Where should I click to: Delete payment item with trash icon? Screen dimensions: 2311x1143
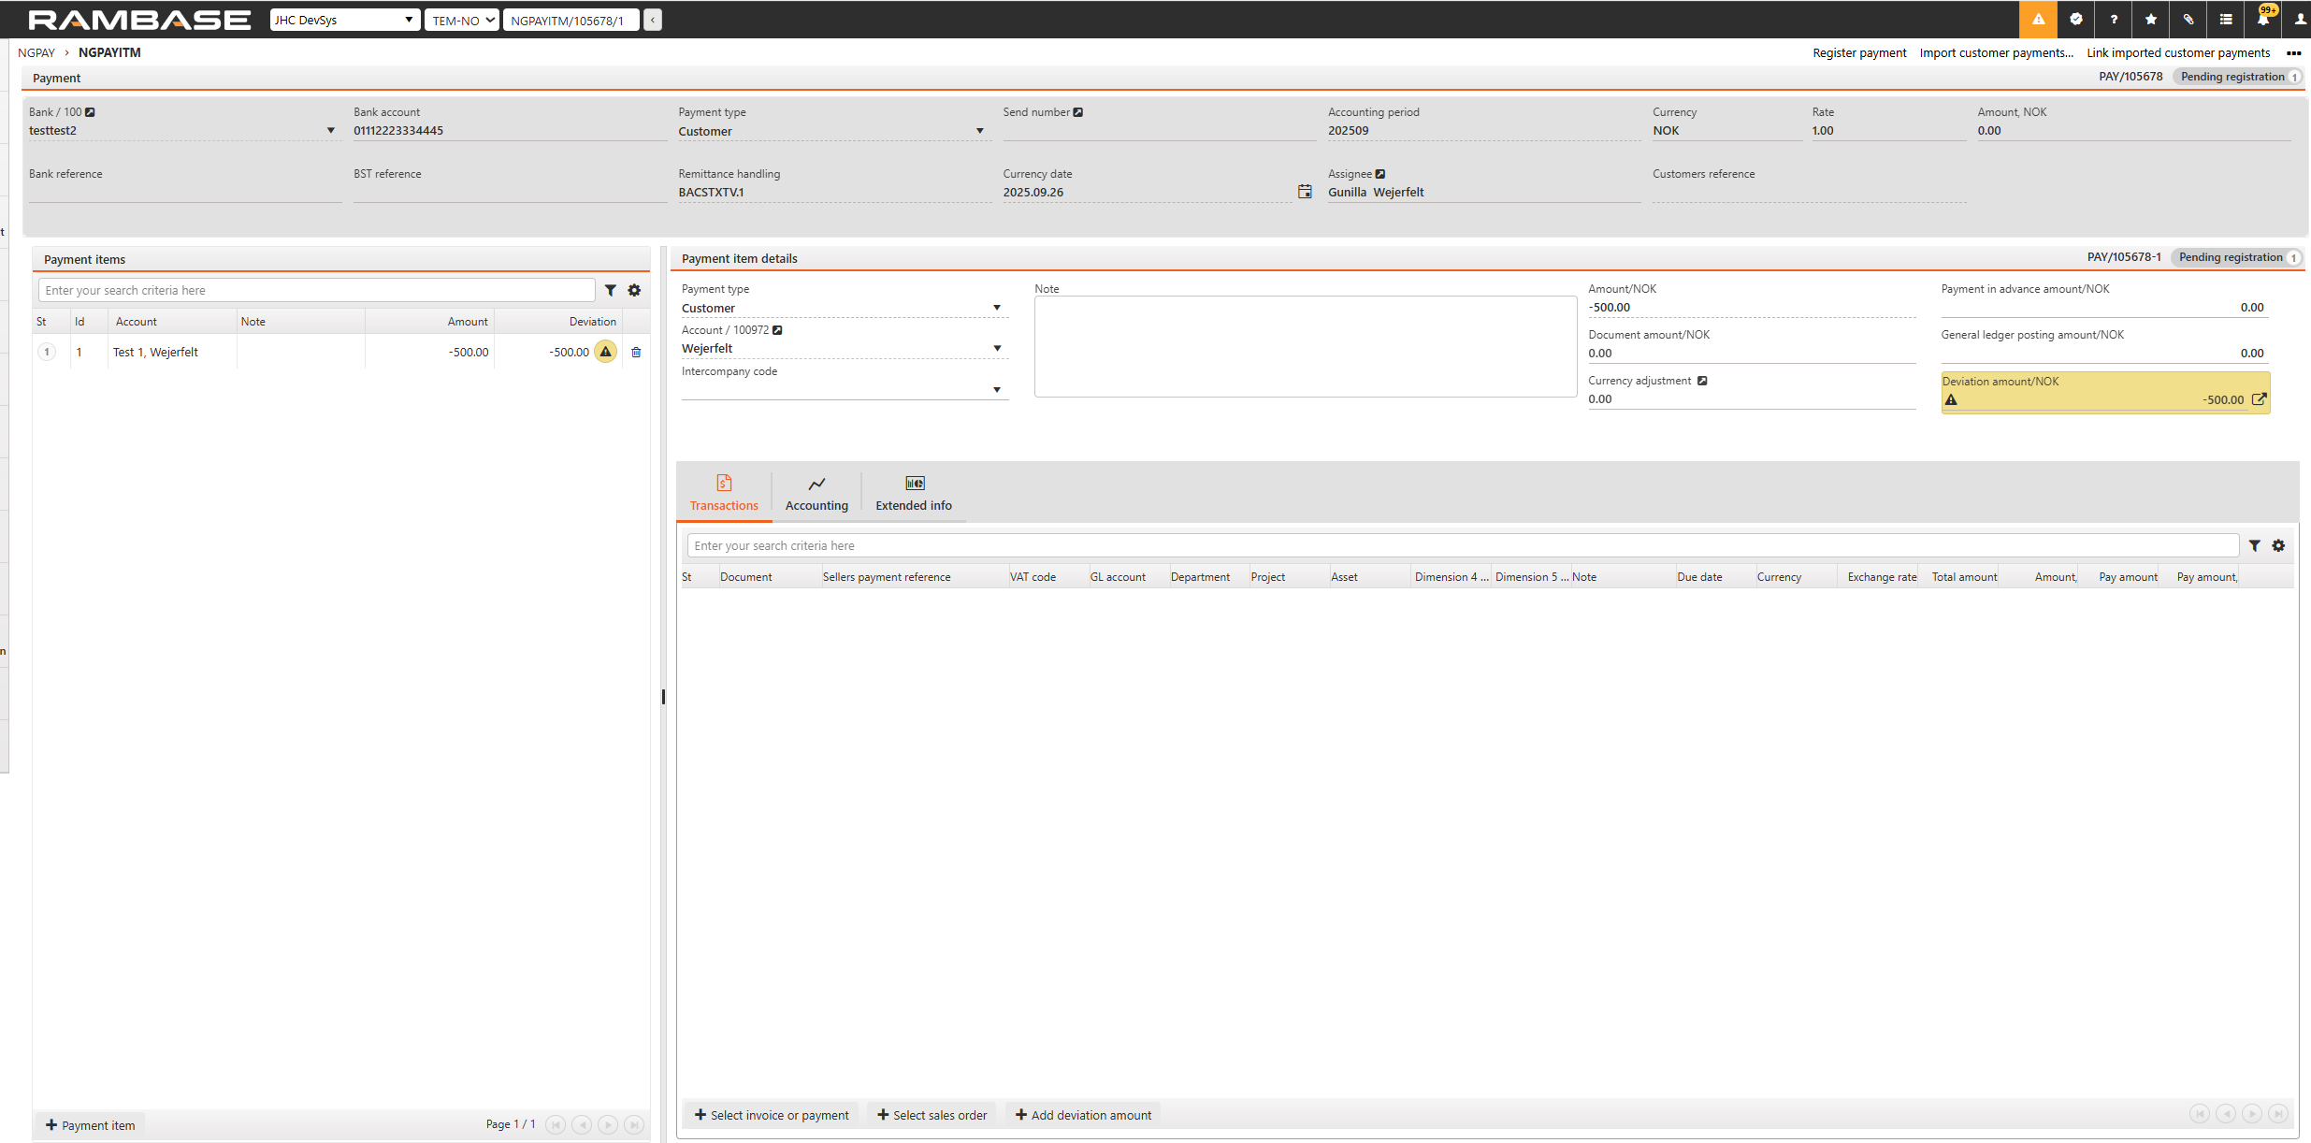636,353
